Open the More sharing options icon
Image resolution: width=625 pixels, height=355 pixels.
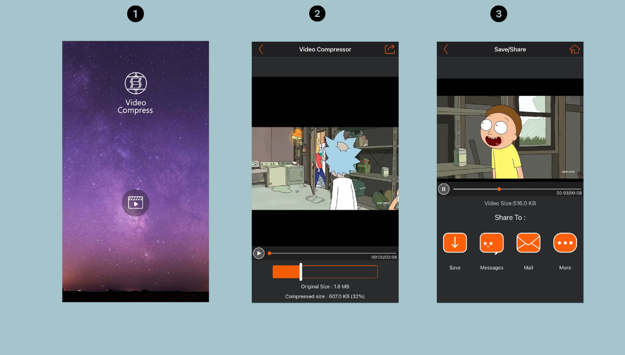(x=565, y=242)
